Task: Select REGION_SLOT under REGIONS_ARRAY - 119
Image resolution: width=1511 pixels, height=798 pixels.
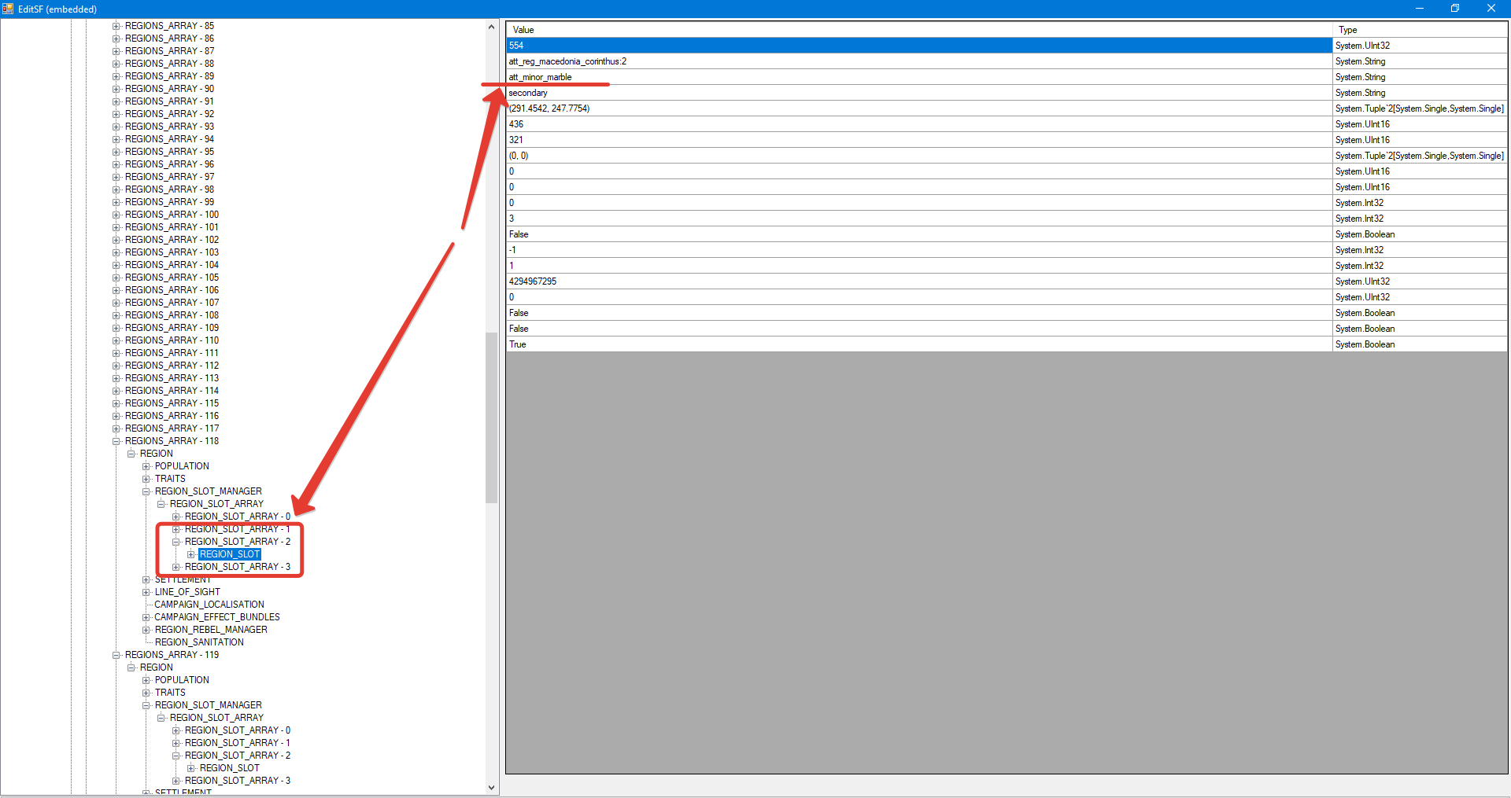Action: click(x=229, y=768)
